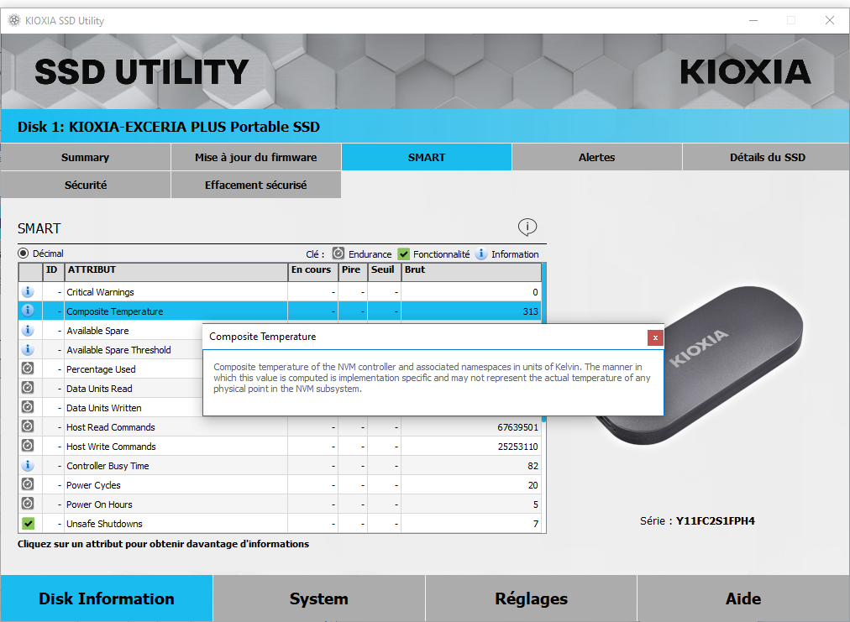The image size is (850, 622).
Task: Select the Décimal radio button
Action: point(24,254)
